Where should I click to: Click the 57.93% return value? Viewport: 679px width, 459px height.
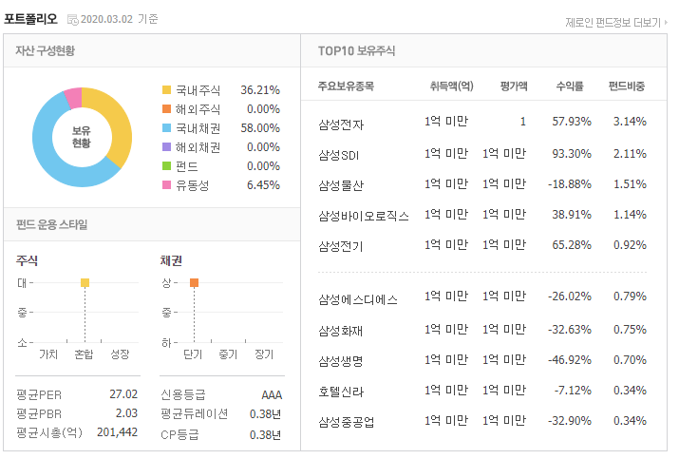[572, 122]
